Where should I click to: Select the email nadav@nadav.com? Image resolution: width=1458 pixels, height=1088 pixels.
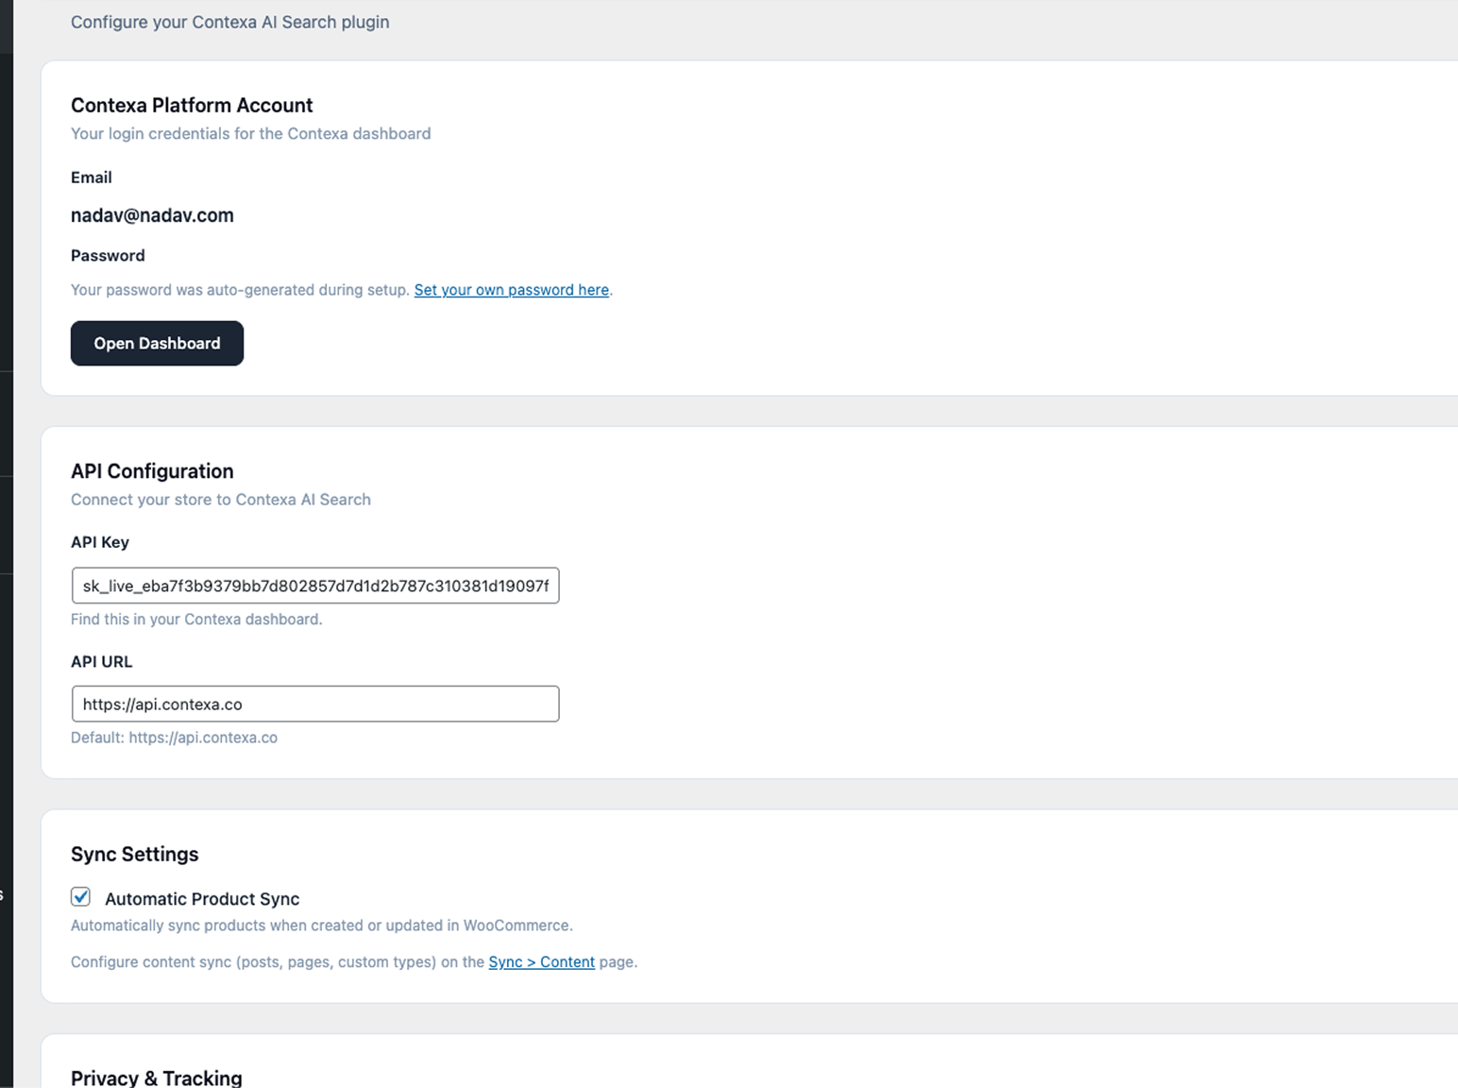pos(152,214)
